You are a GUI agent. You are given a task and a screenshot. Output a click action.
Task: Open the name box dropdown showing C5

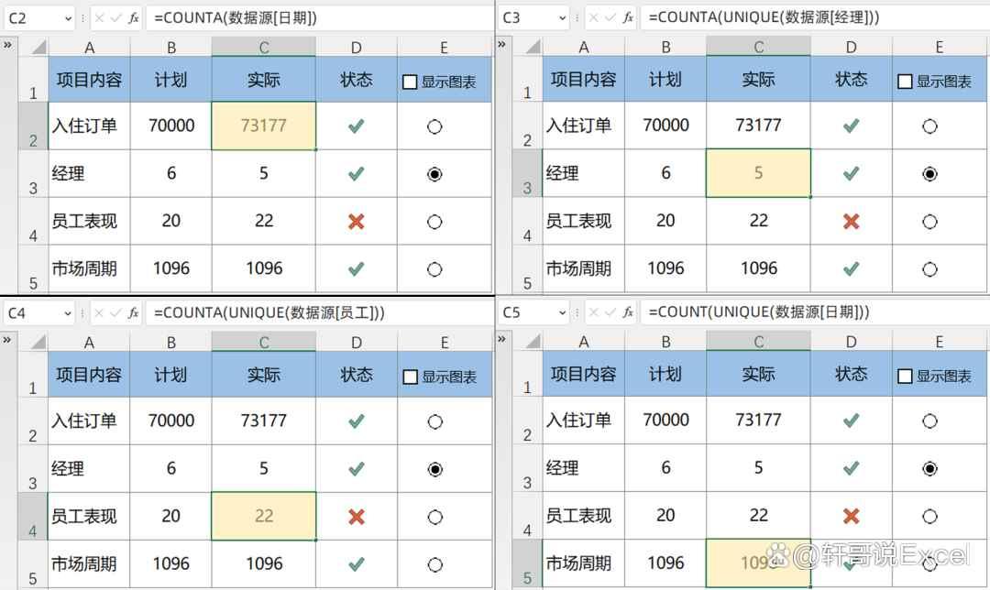click(x=563, y=313)
